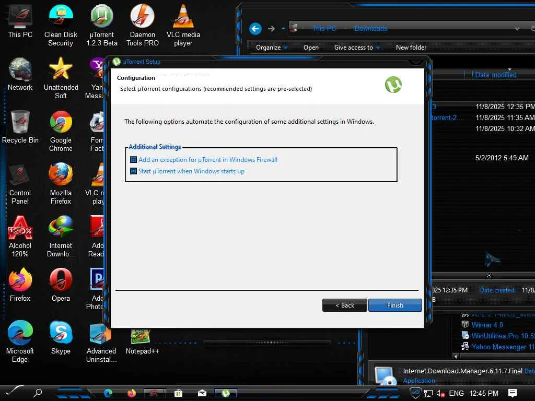This screenshot has width=535, height=401.
Task: Click Forward arrow in File Explorer window
Action: (x=271, y=29)
